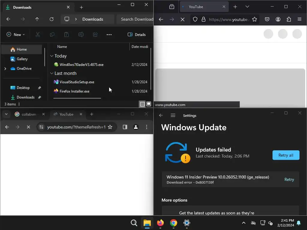Click the Rename icon in File Explorer toolbar
Viewport: 307px width, 230px height.
point(81,35)
